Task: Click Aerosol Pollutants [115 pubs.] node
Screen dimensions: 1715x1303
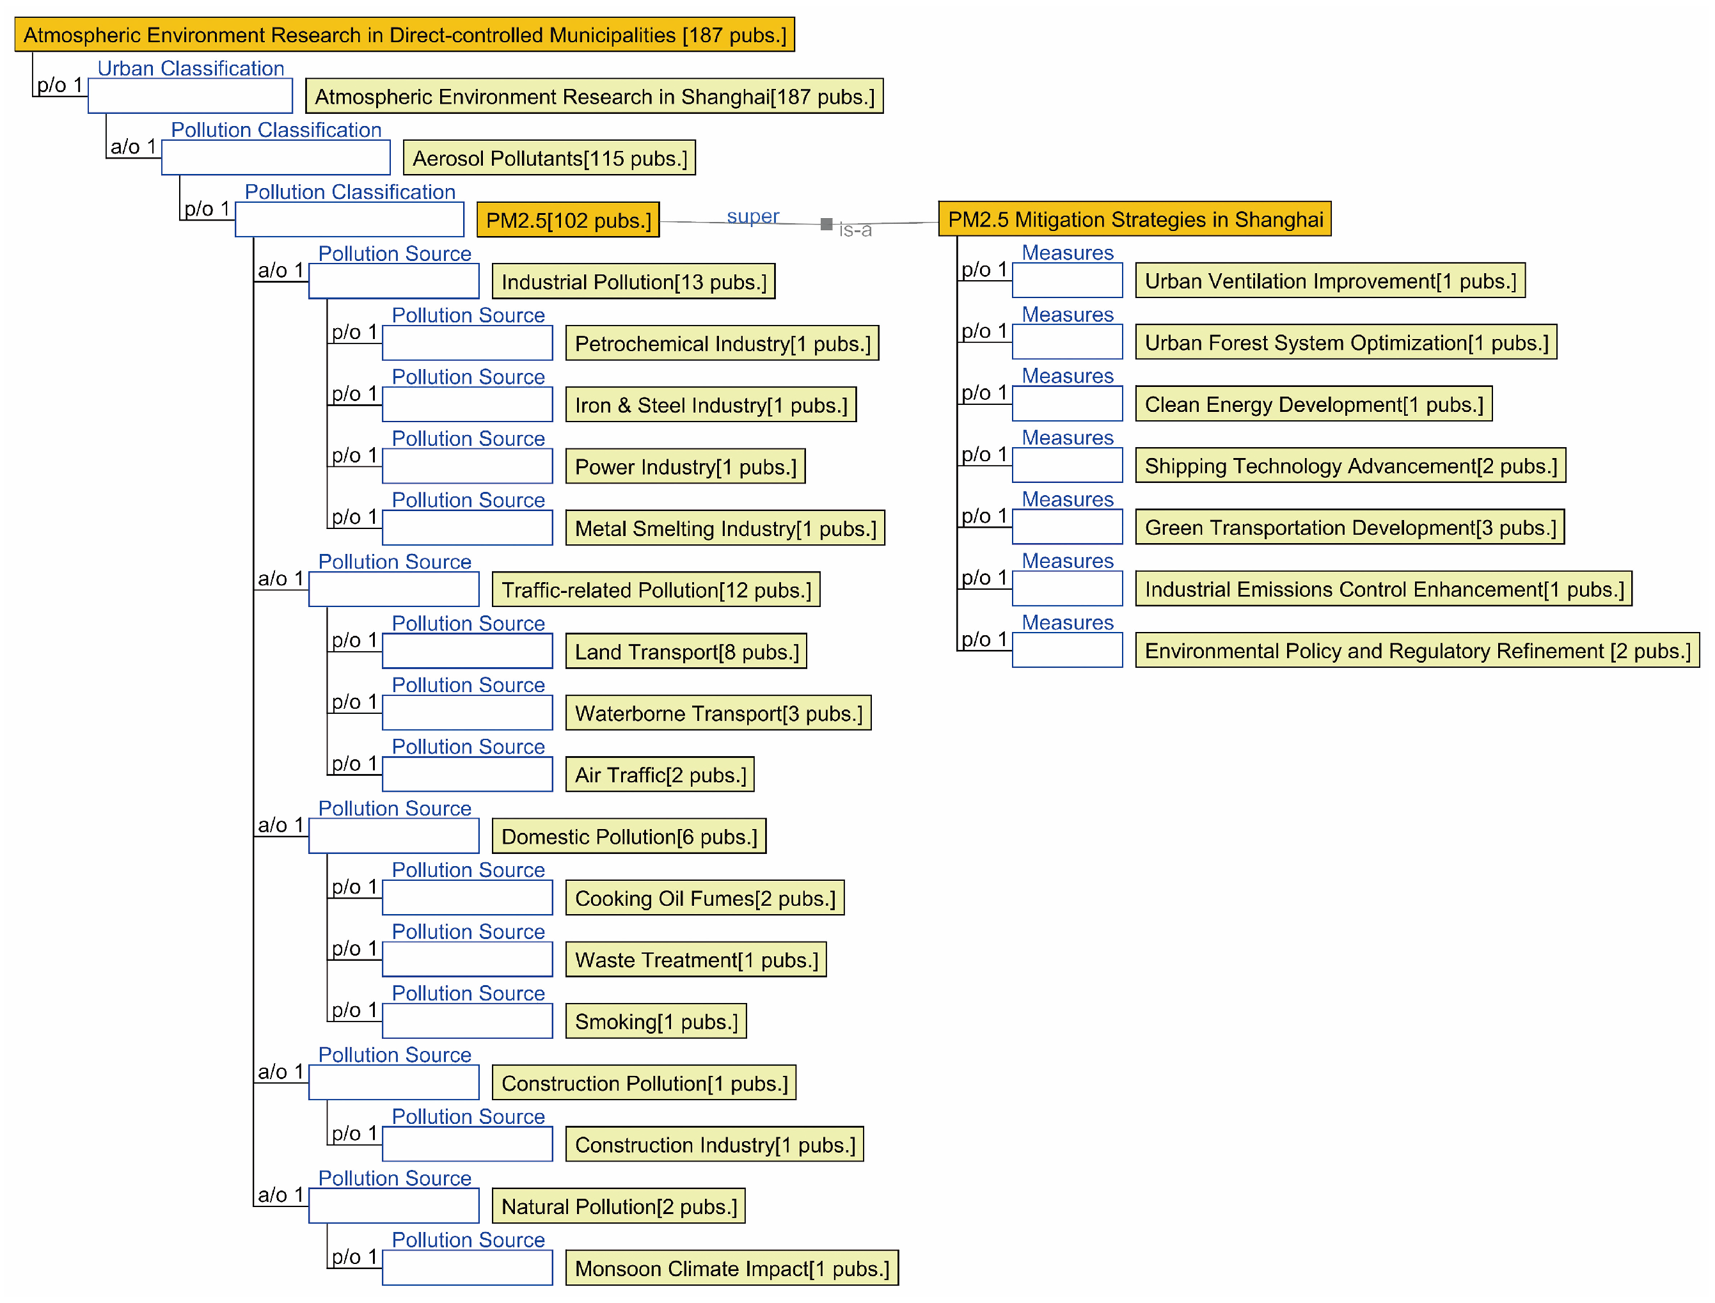Action: coord(549,158)
